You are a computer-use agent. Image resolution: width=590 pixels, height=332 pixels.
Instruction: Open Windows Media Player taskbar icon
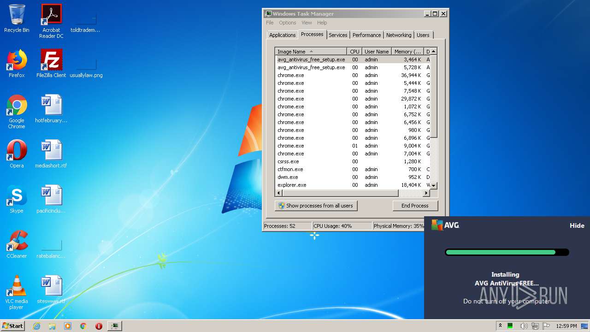(x=68, y=326)
